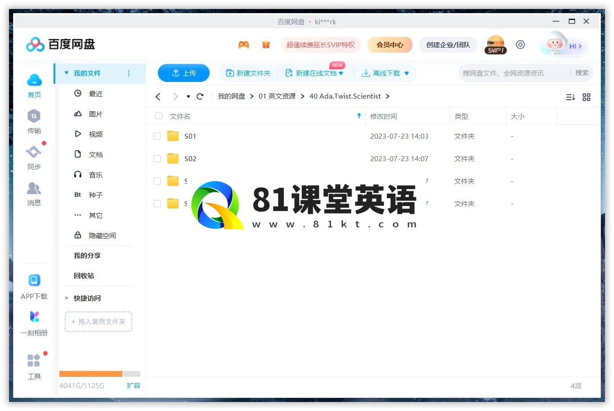Focus the 搜网盘文件 search field

pos(514,73)
